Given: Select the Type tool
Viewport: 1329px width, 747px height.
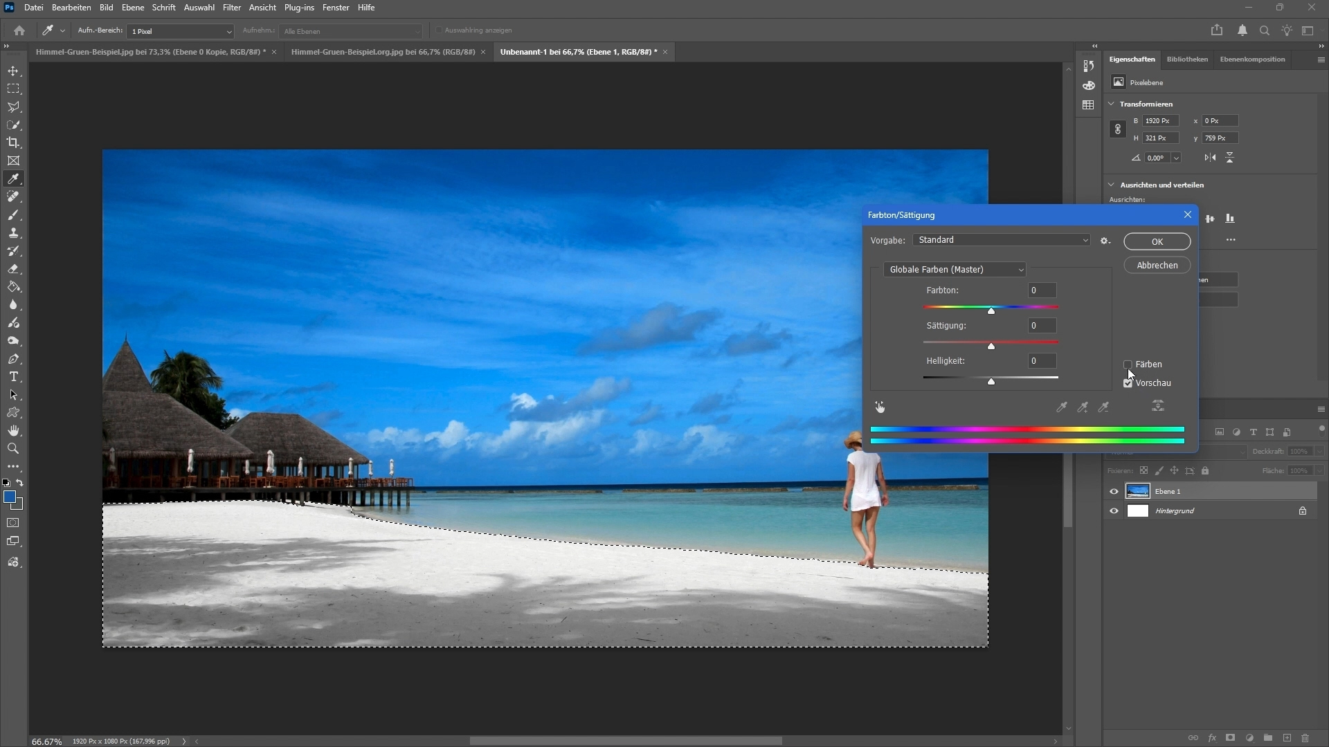Looking at the screenshot, I should point(13,377).
